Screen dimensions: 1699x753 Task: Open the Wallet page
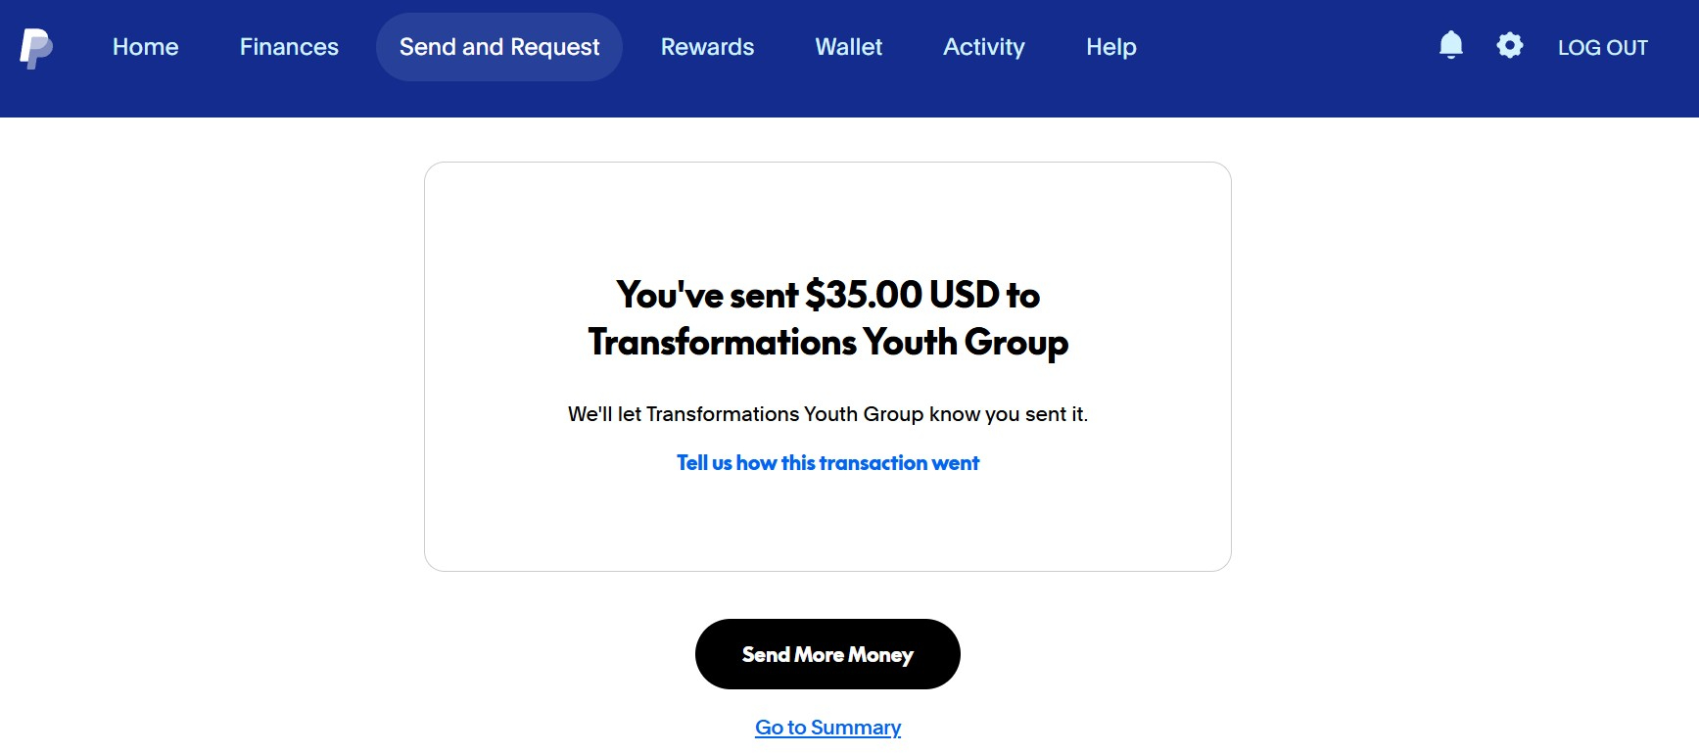coord(848,47)
